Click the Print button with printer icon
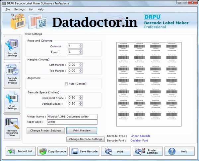This screenshot has height=161, width=199. [x=116, y=151]
